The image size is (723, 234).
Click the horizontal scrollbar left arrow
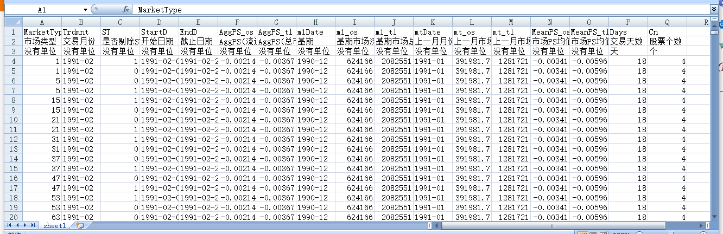pos(437,225)
